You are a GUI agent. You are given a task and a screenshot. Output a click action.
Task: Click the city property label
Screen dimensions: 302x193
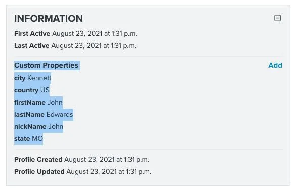20,78
